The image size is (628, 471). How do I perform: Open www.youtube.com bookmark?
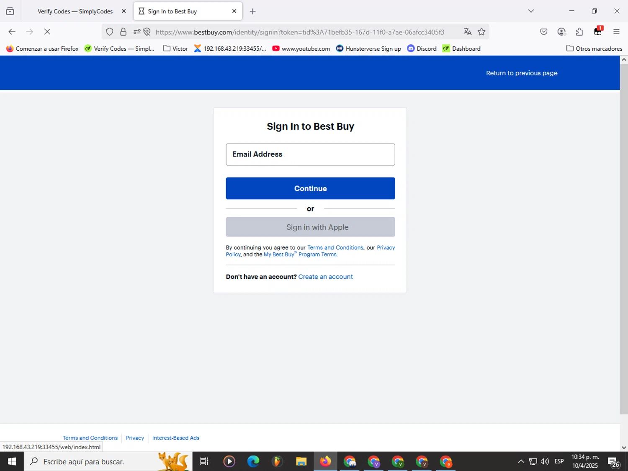pos(301,49)
